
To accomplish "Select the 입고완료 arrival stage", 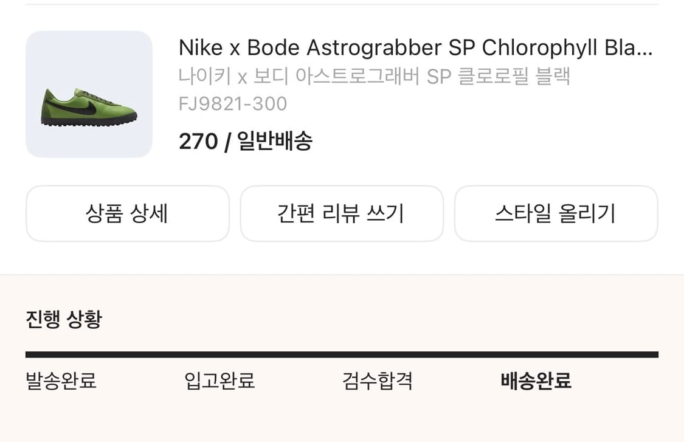I will point(219,381).
